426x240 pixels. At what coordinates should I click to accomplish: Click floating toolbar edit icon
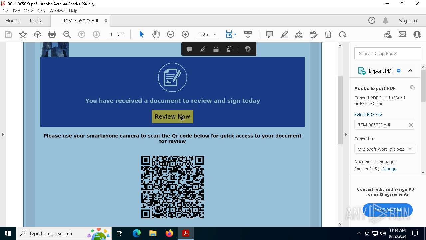pos(248,49)
